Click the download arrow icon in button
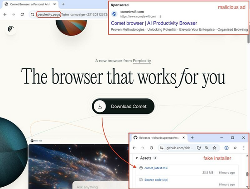The height and width of the screenshot is (189, 250). coord(100,106)
